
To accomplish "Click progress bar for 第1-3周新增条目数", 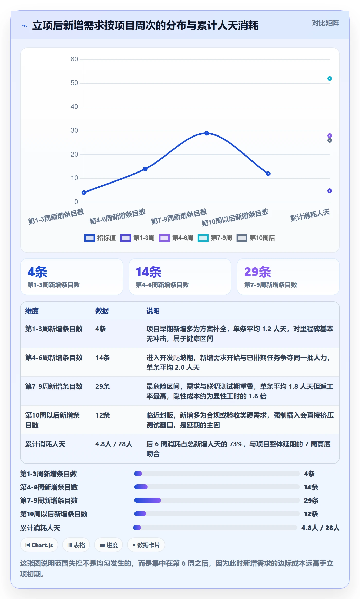I will pyautogui.click(x=217, y=474).
